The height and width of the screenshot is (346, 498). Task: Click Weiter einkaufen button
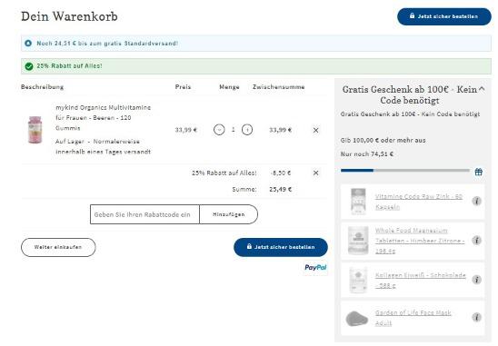tap(58, 247)
